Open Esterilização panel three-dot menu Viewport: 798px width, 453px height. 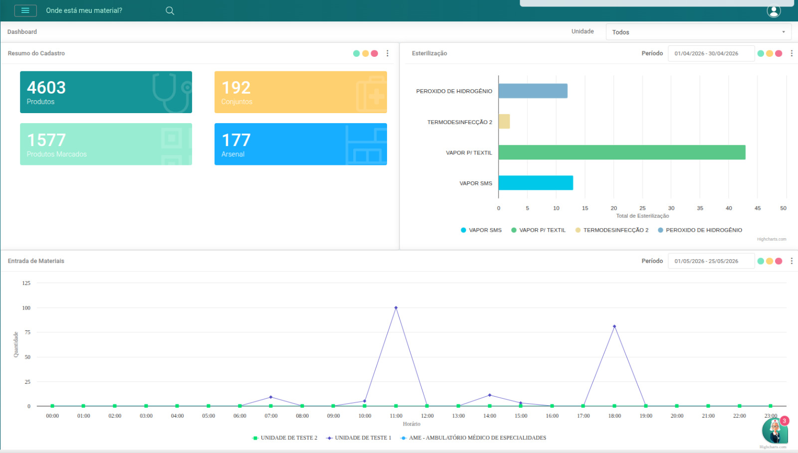[792, 53]
